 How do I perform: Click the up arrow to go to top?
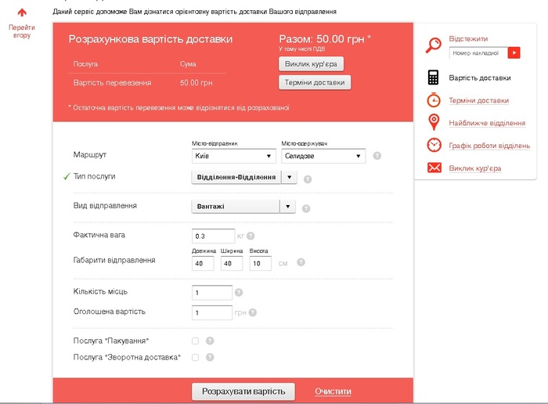(22, 13)
